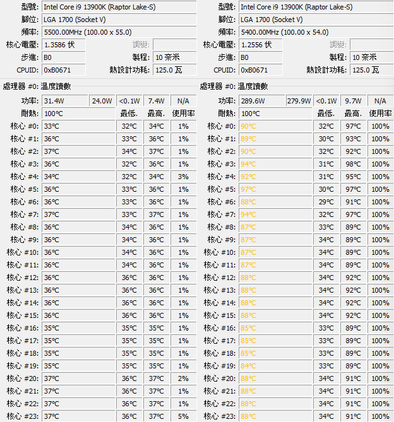Click left panel core #0 temperature 33°C
The height and width of the screenshot is (422, 394).
point(78,126)
